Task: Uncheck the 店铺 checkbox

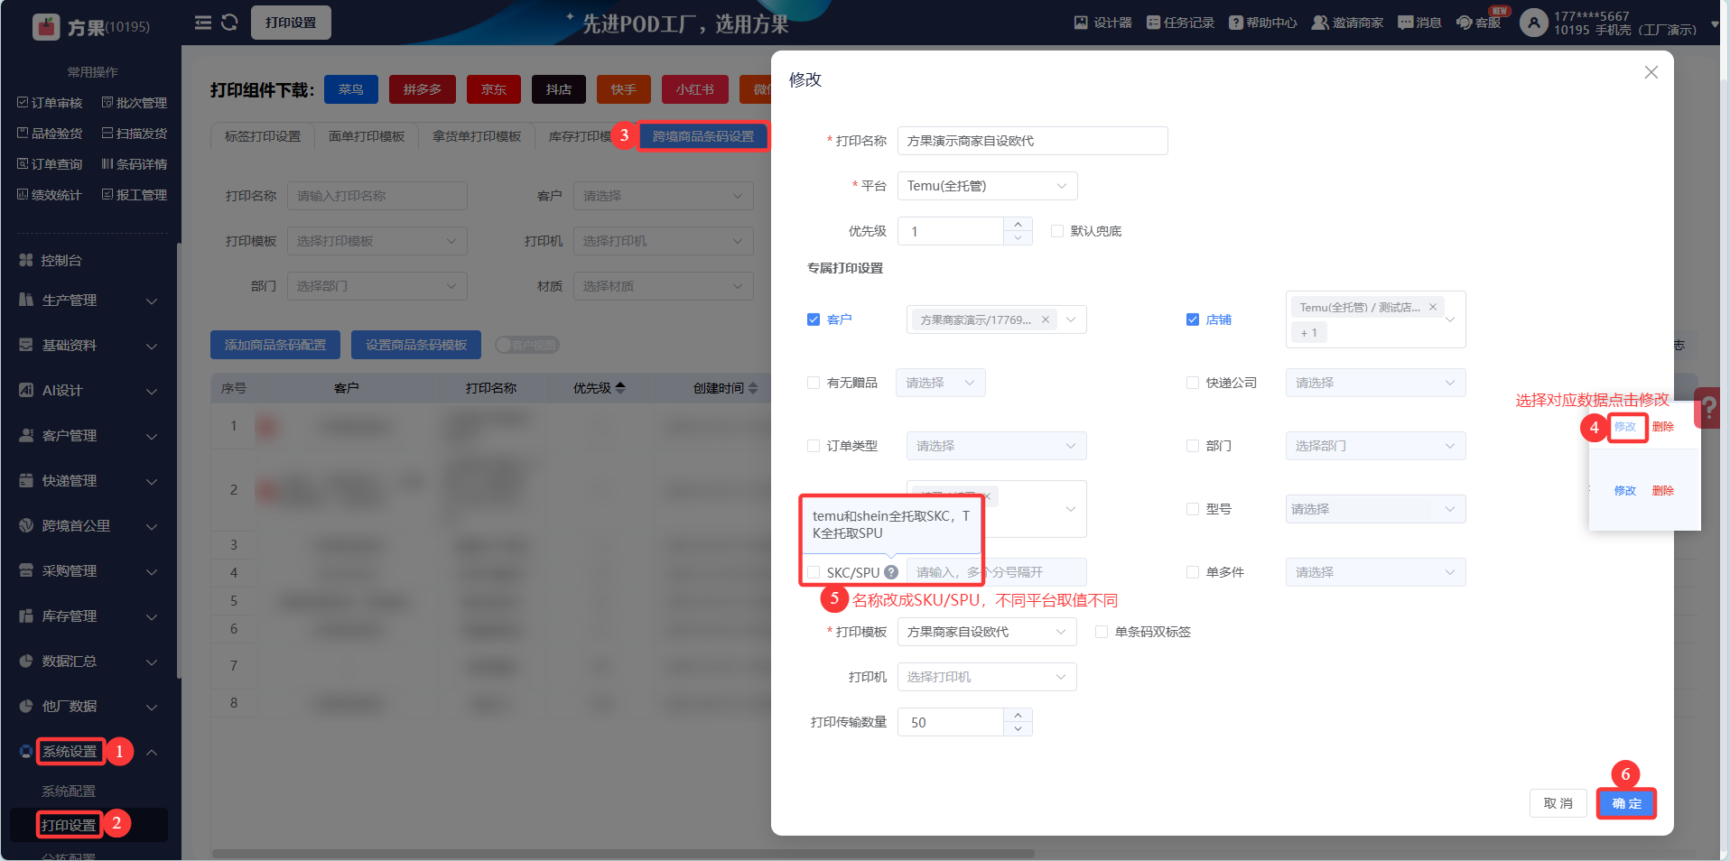Action: (x=1193, y=319)
